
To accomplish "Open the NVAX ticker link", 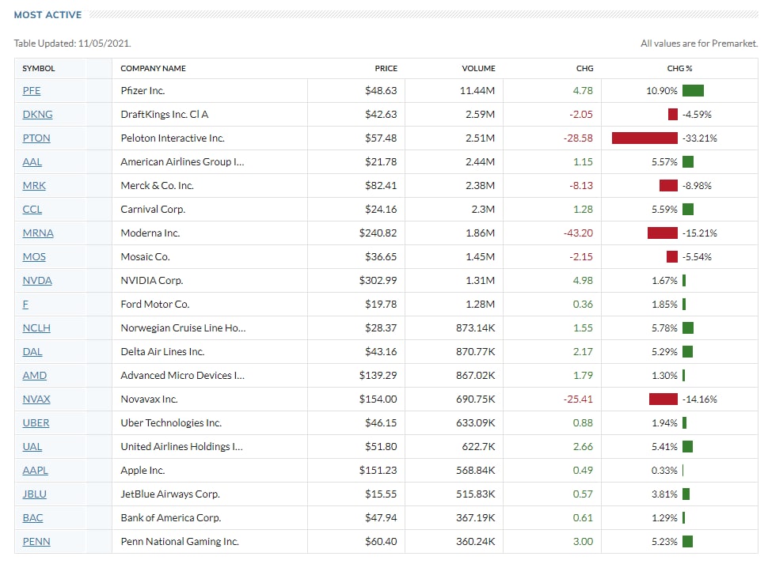I will point(36,399).
